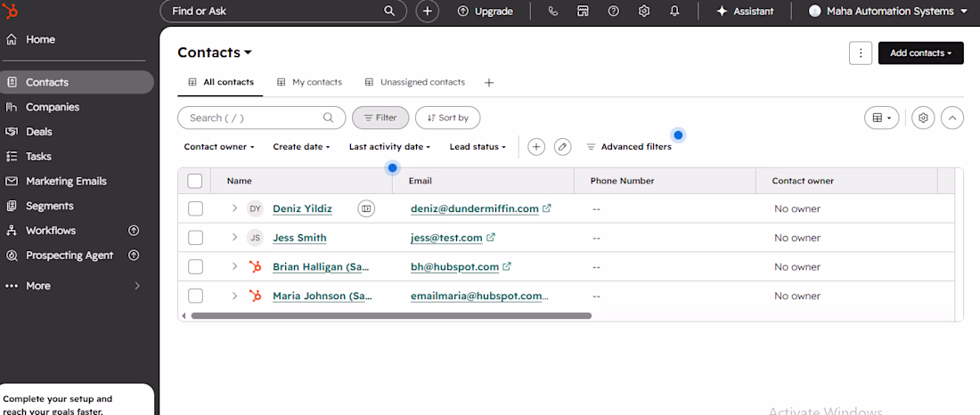Click the plus create button in top bar
The image size is (980, 415).
click(x=428, y=12)
